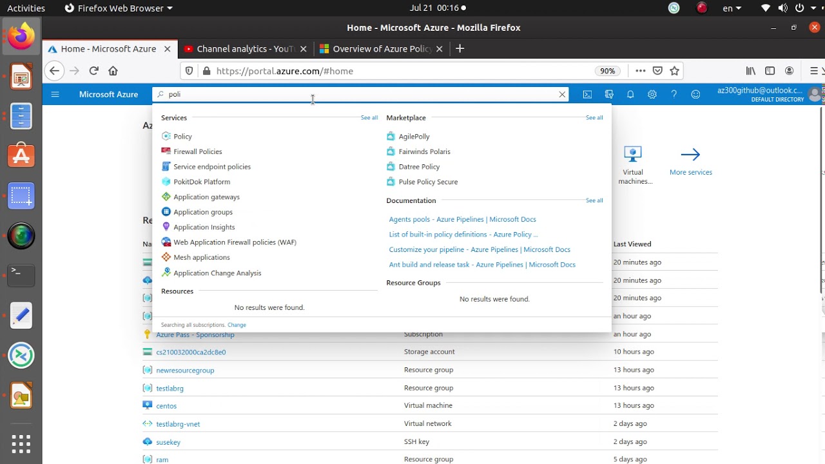The height and width of the screenshot is (464, 825).
Task: Click the Azure help question mark icon
Action: [x=674, y=94]
